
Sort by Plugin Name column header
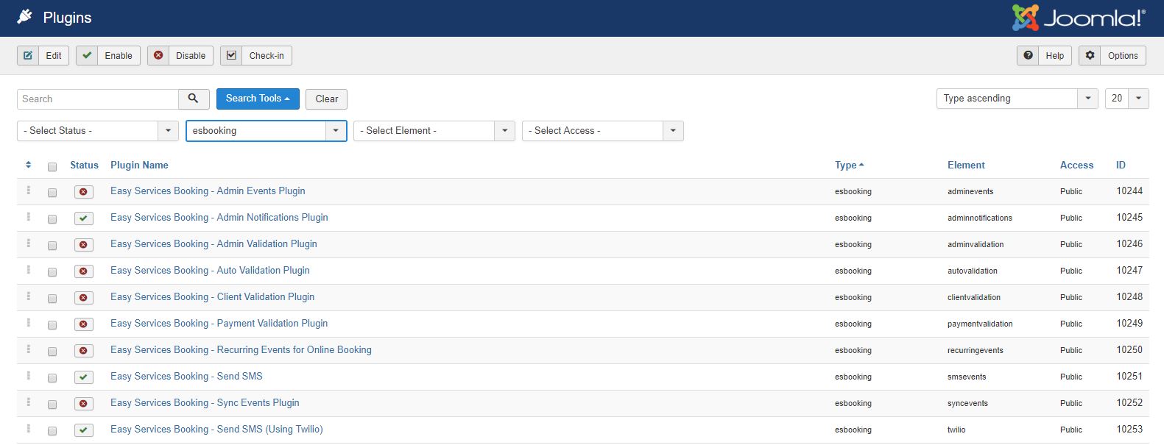click(139, 165)
